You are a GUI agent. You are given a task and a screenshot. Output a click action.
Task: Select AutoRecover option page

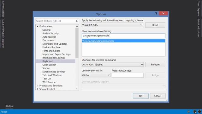[x=49, y=37]
